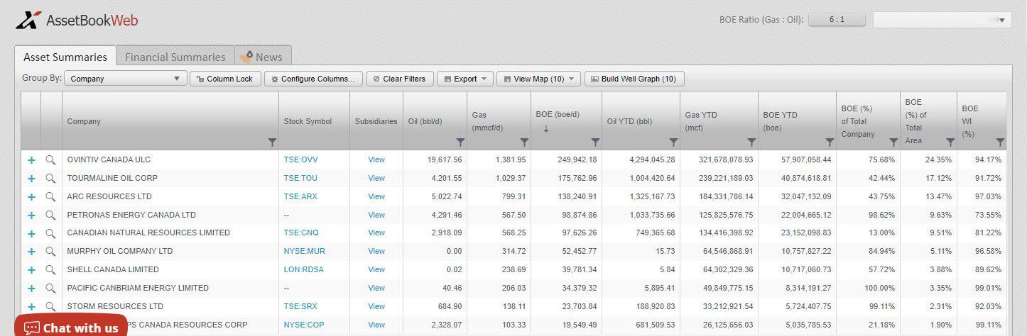Click sort arrow in BOE (boe/d) header
1027x336 pixels.
click(546, 128)
